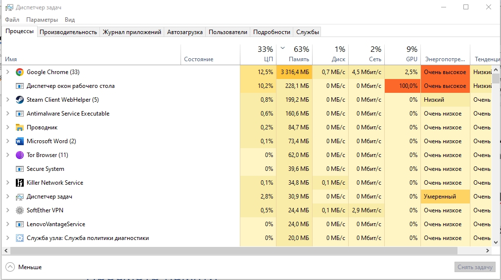The width and height of the screenshot is (501, 280).
Task: Click Chrome network value 4,5 Мбит/с
Action: [366, 72]
